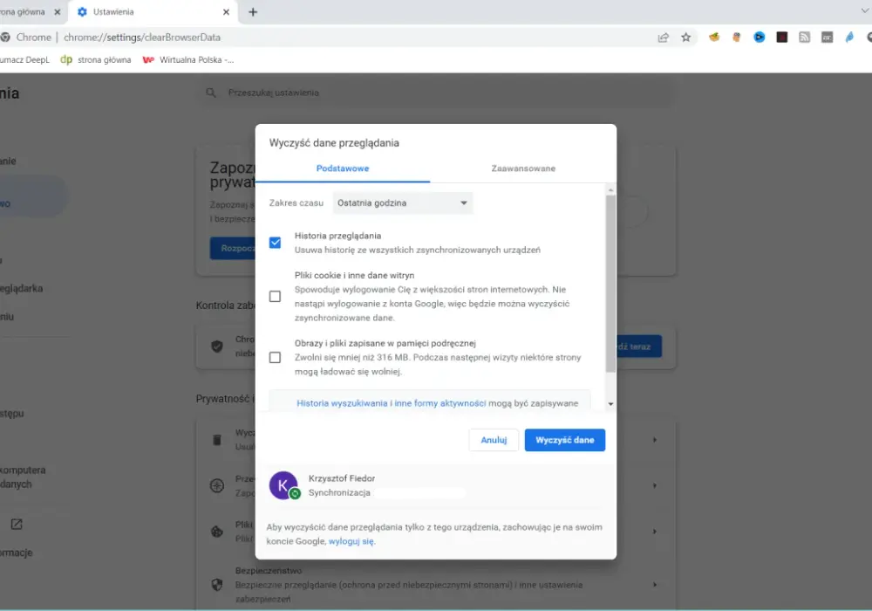This screenshot has height=611, width=872.
Task: Expand the trash bin row's right arrow
Action: (655, 440)
